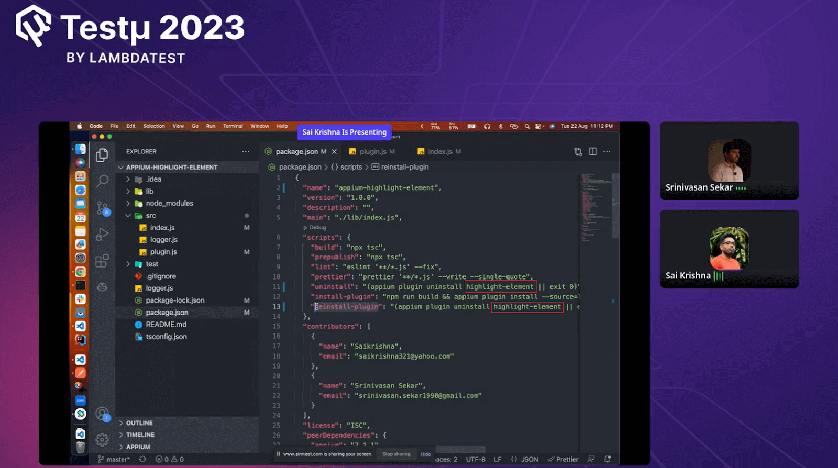This screenshot has height=468, width=838.
Task: Open package-lock.json in the Explorer
Action: click(175, 300)
